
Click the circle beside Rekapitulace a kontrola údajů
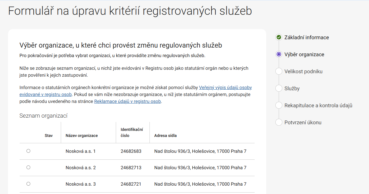[x=279, y=106]
